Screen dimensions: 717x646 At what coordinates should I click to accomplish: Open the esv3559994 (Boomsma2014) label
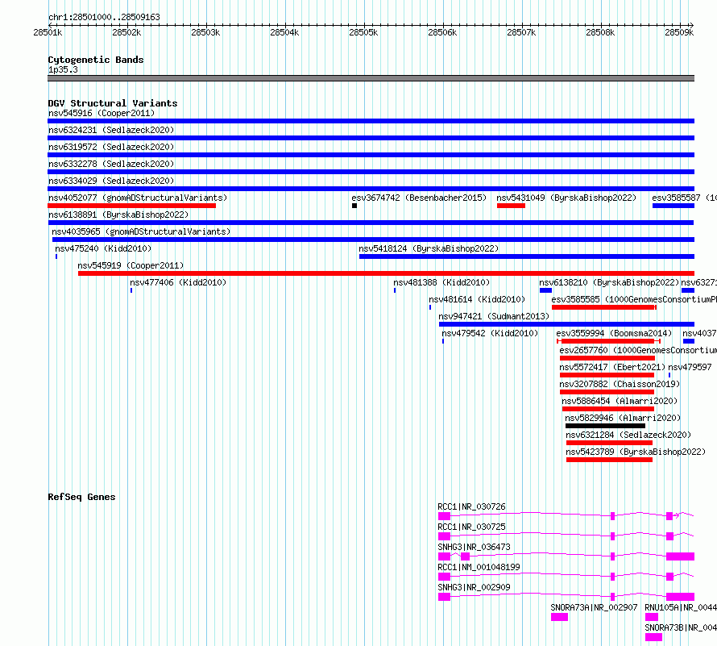click(x=614, y=333)
